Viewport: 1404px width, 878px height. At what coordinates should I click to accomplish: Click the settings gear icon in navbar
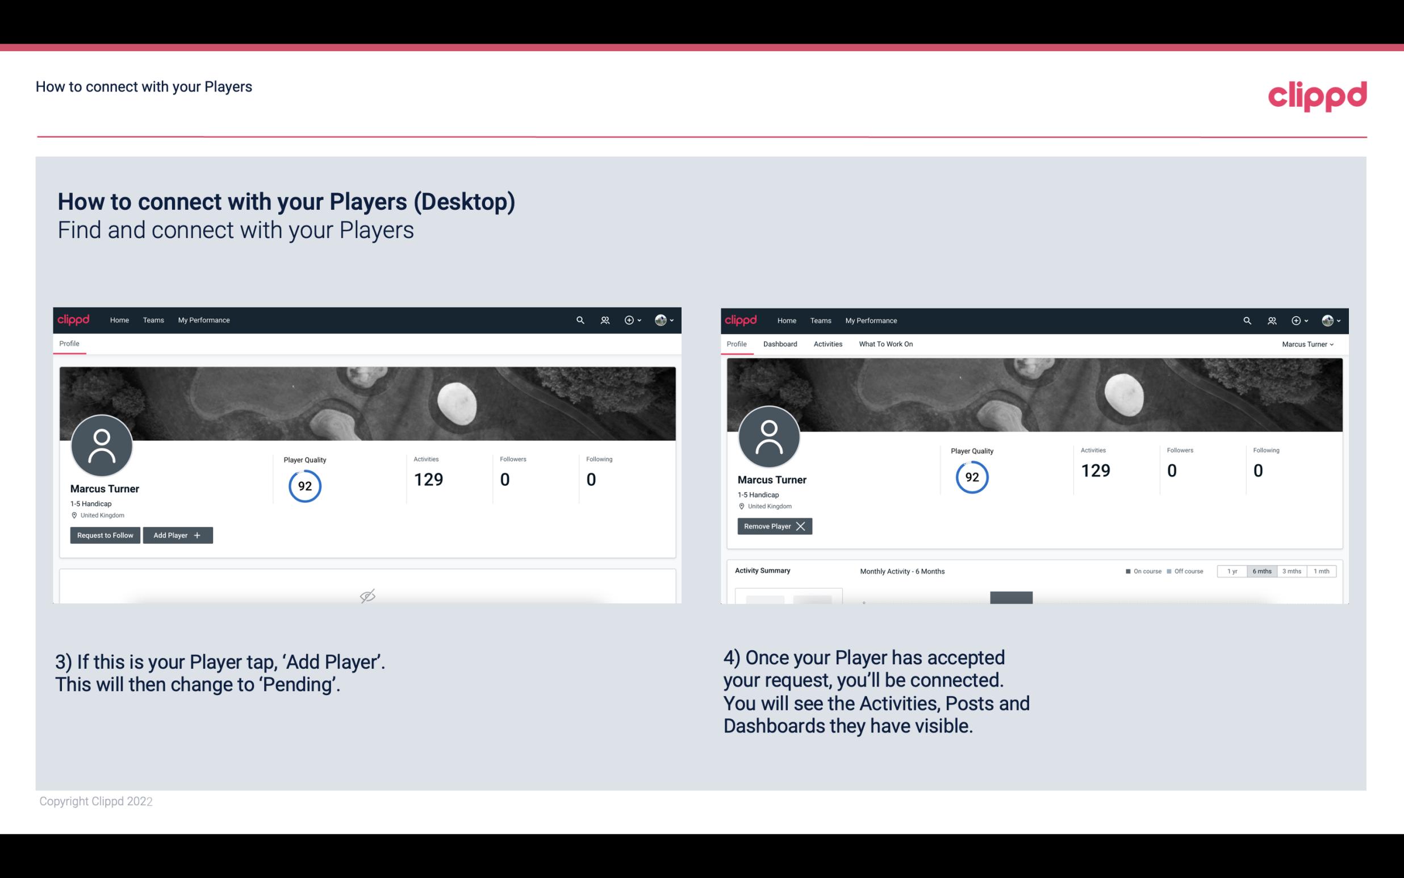(x=629, y=321)
